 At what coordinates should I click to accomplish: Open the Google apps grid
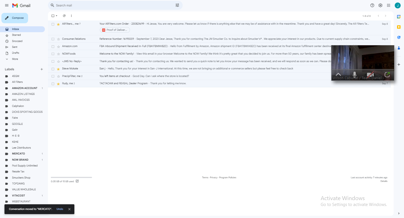click(389, 5)
